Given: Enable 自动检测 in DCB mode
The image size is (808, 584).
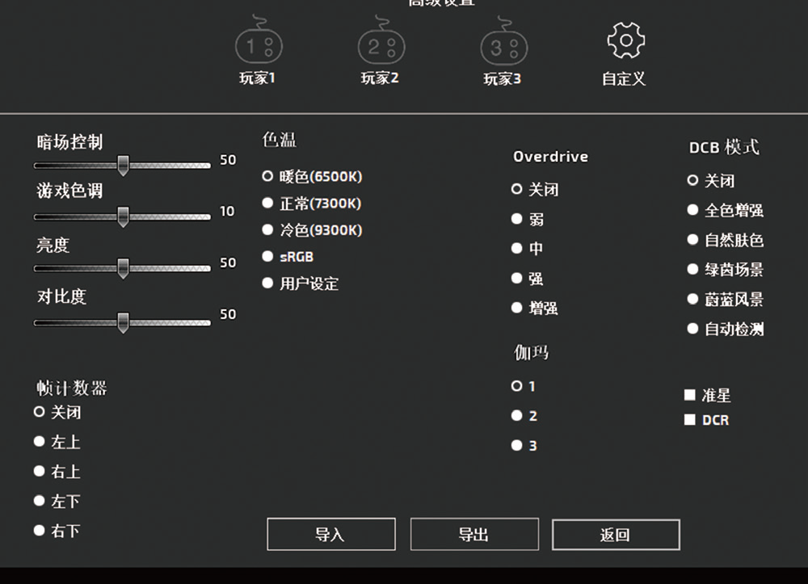Looking at the screenshot, I should [692, 328].
